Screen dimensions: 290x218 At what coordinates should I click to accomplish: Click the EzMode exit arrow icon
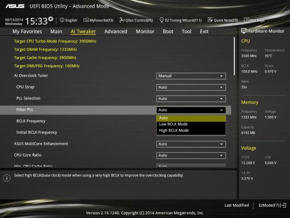(283, 205)
